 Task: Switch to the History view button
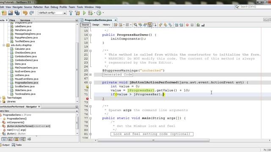coord(106,25)
